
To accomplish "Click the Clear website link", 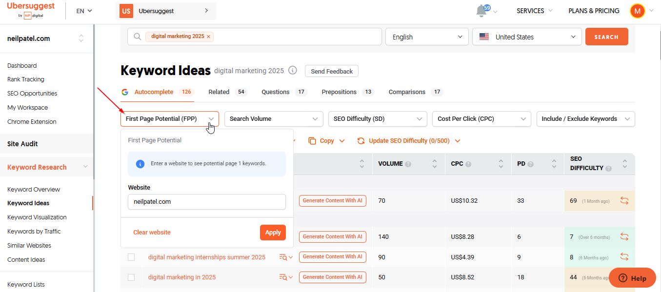I will (152, 233).
